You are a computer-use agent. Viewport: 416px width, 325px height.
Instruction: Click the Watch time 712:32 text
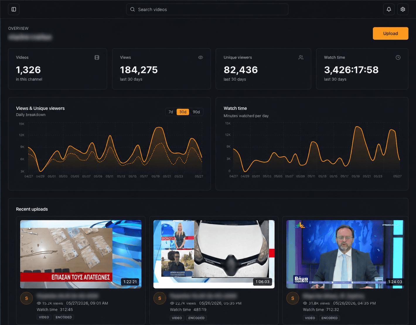[321, 310]
